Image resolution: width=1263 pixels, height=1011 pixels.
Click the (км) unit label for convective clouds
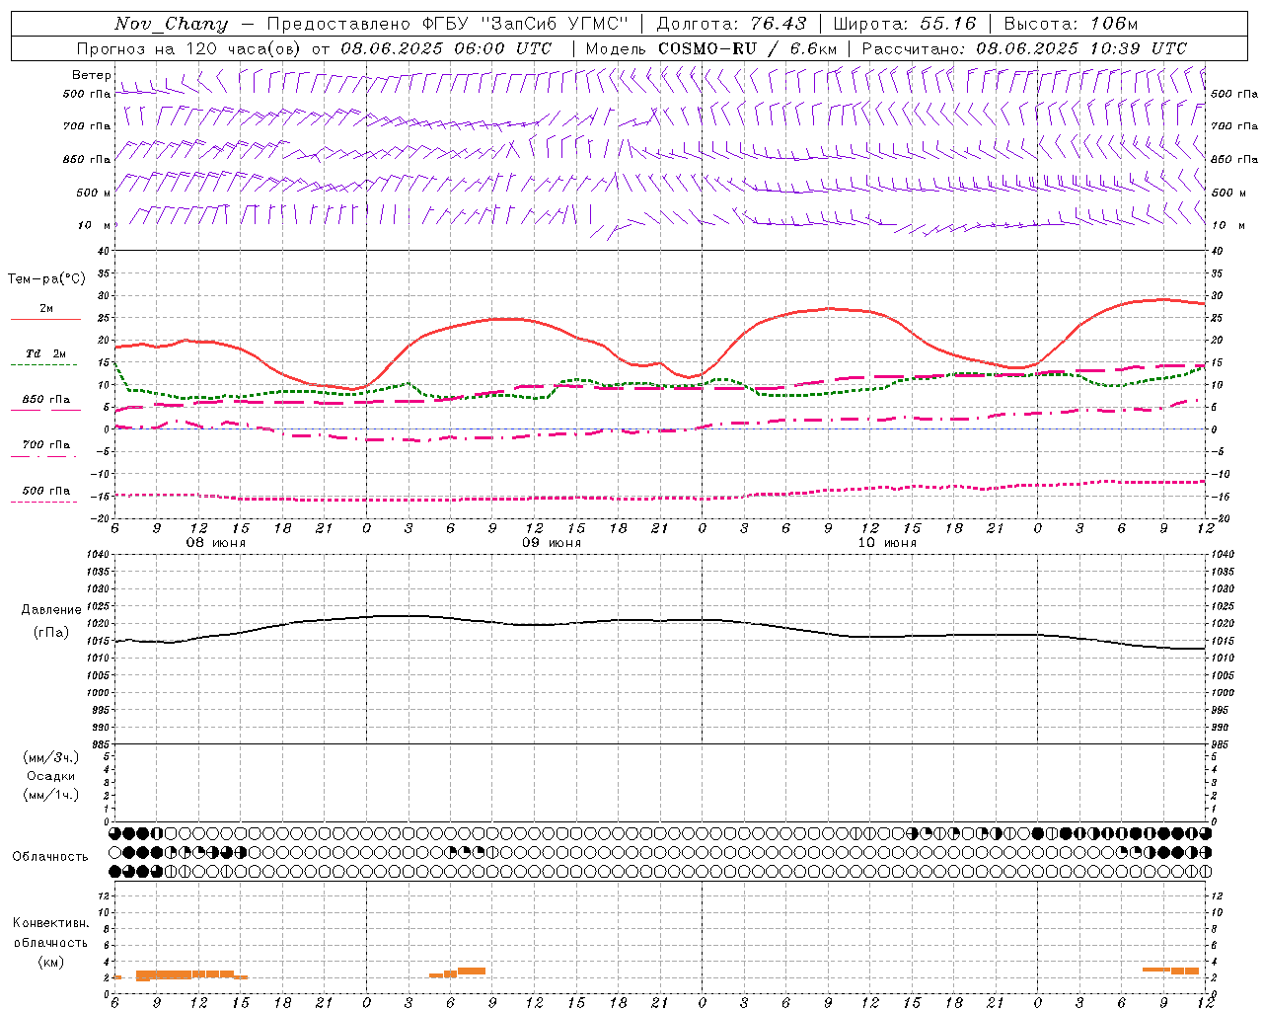(x=51, y=962)
